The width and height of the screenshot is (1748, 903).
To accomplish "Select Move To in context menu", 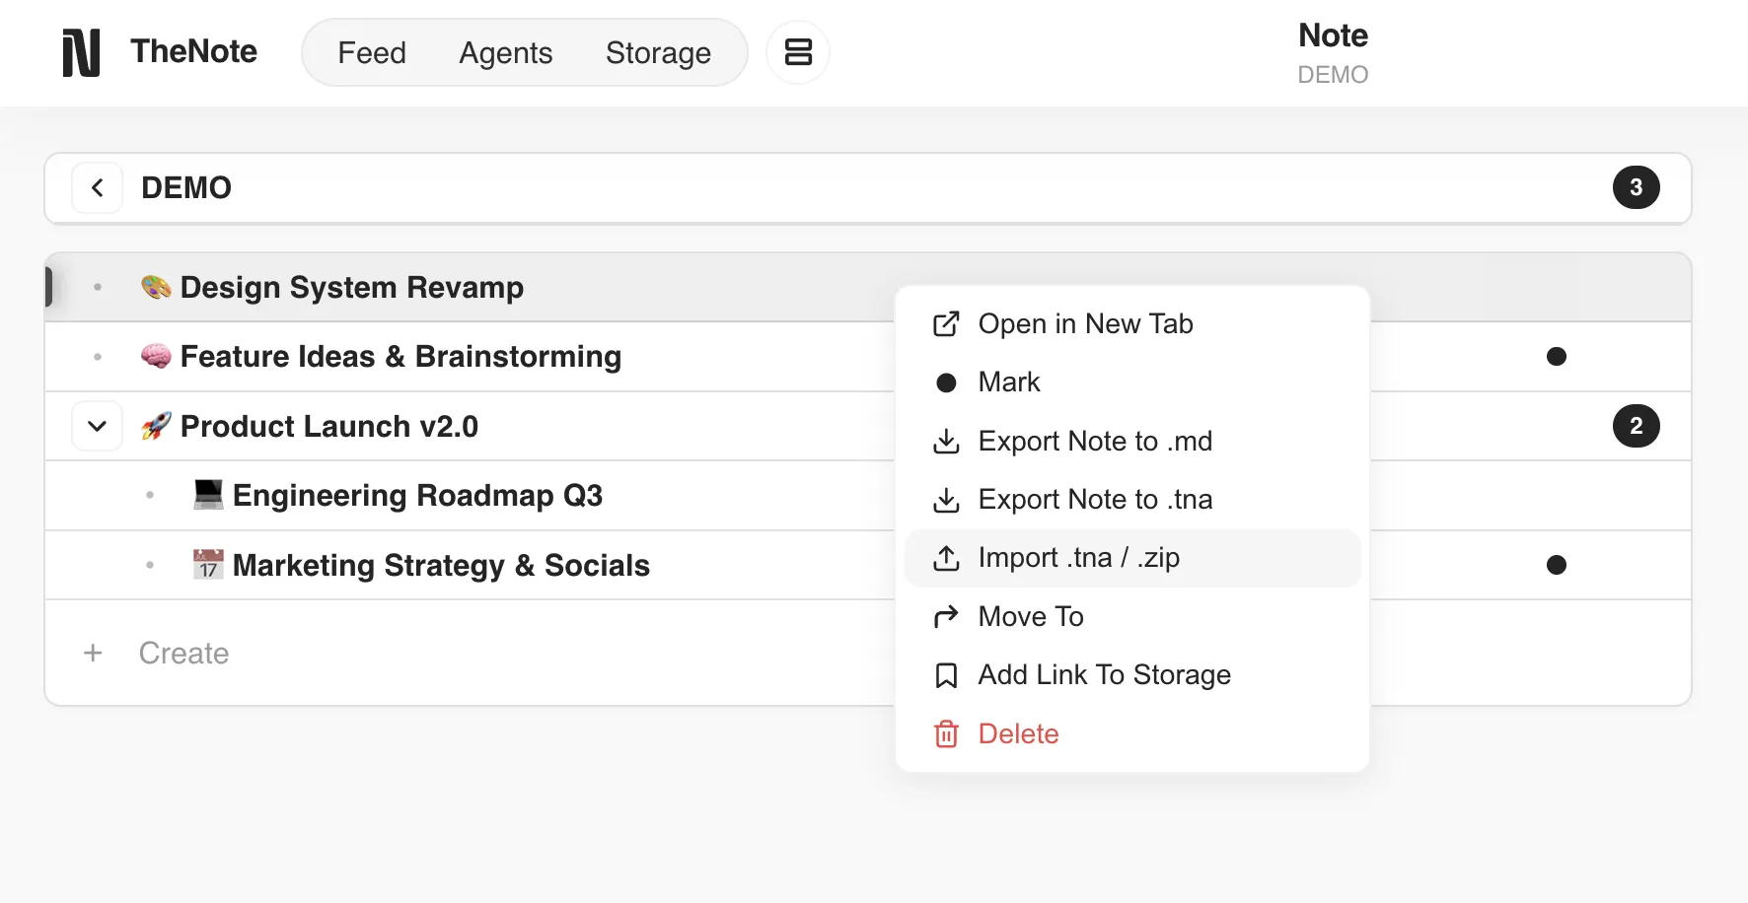I will (x=1132, y=617).
